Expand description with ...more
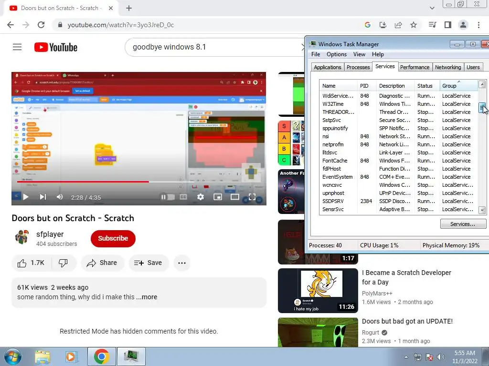The width and height of the screenshot is (489, 366). tap(147, 297)
